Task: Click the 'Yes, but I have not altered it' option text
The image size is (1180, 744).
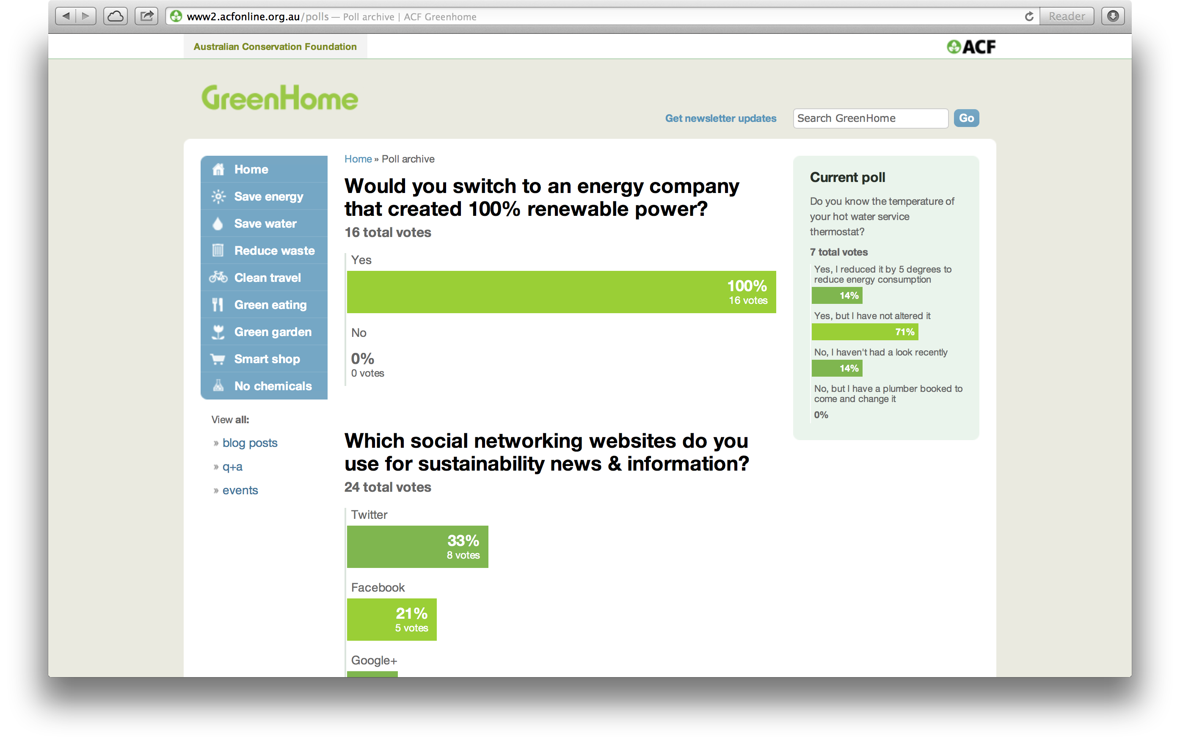Action: [872, 316]
